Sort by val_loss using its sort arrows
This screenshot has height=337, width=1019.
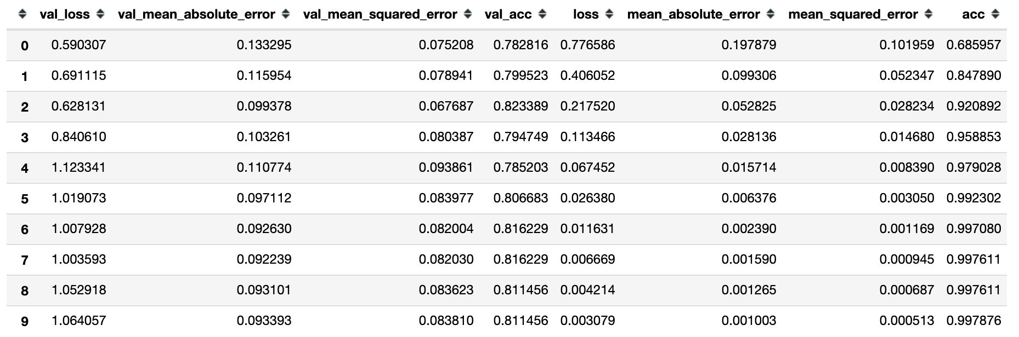(x=100, y=15)
